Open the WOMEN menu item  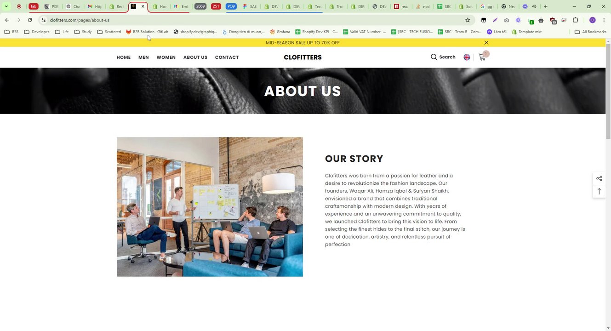pos(166,57)
